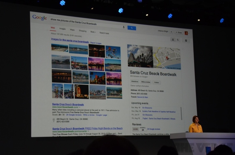This screenshot has height=155, width=235.
Task: Click the Google logo
Action: point(39,18)
